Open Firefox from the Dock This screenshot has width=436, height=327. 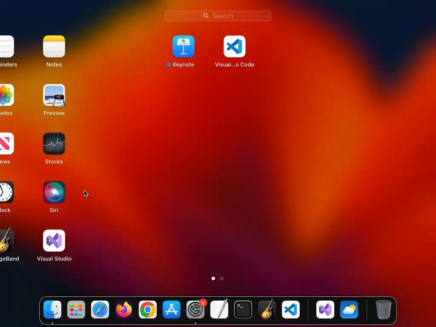tap(124, 310)
